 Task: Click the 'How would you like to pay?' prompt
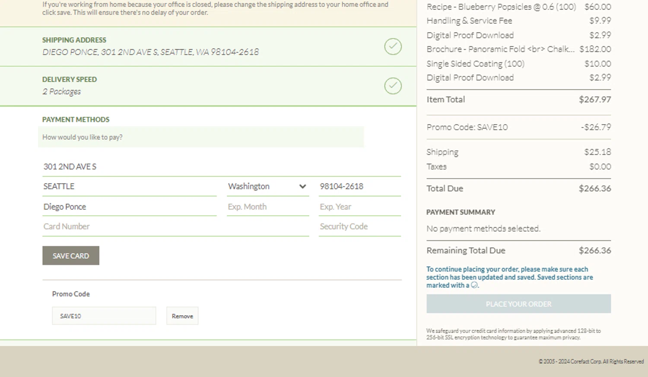(x=82, y=137)
